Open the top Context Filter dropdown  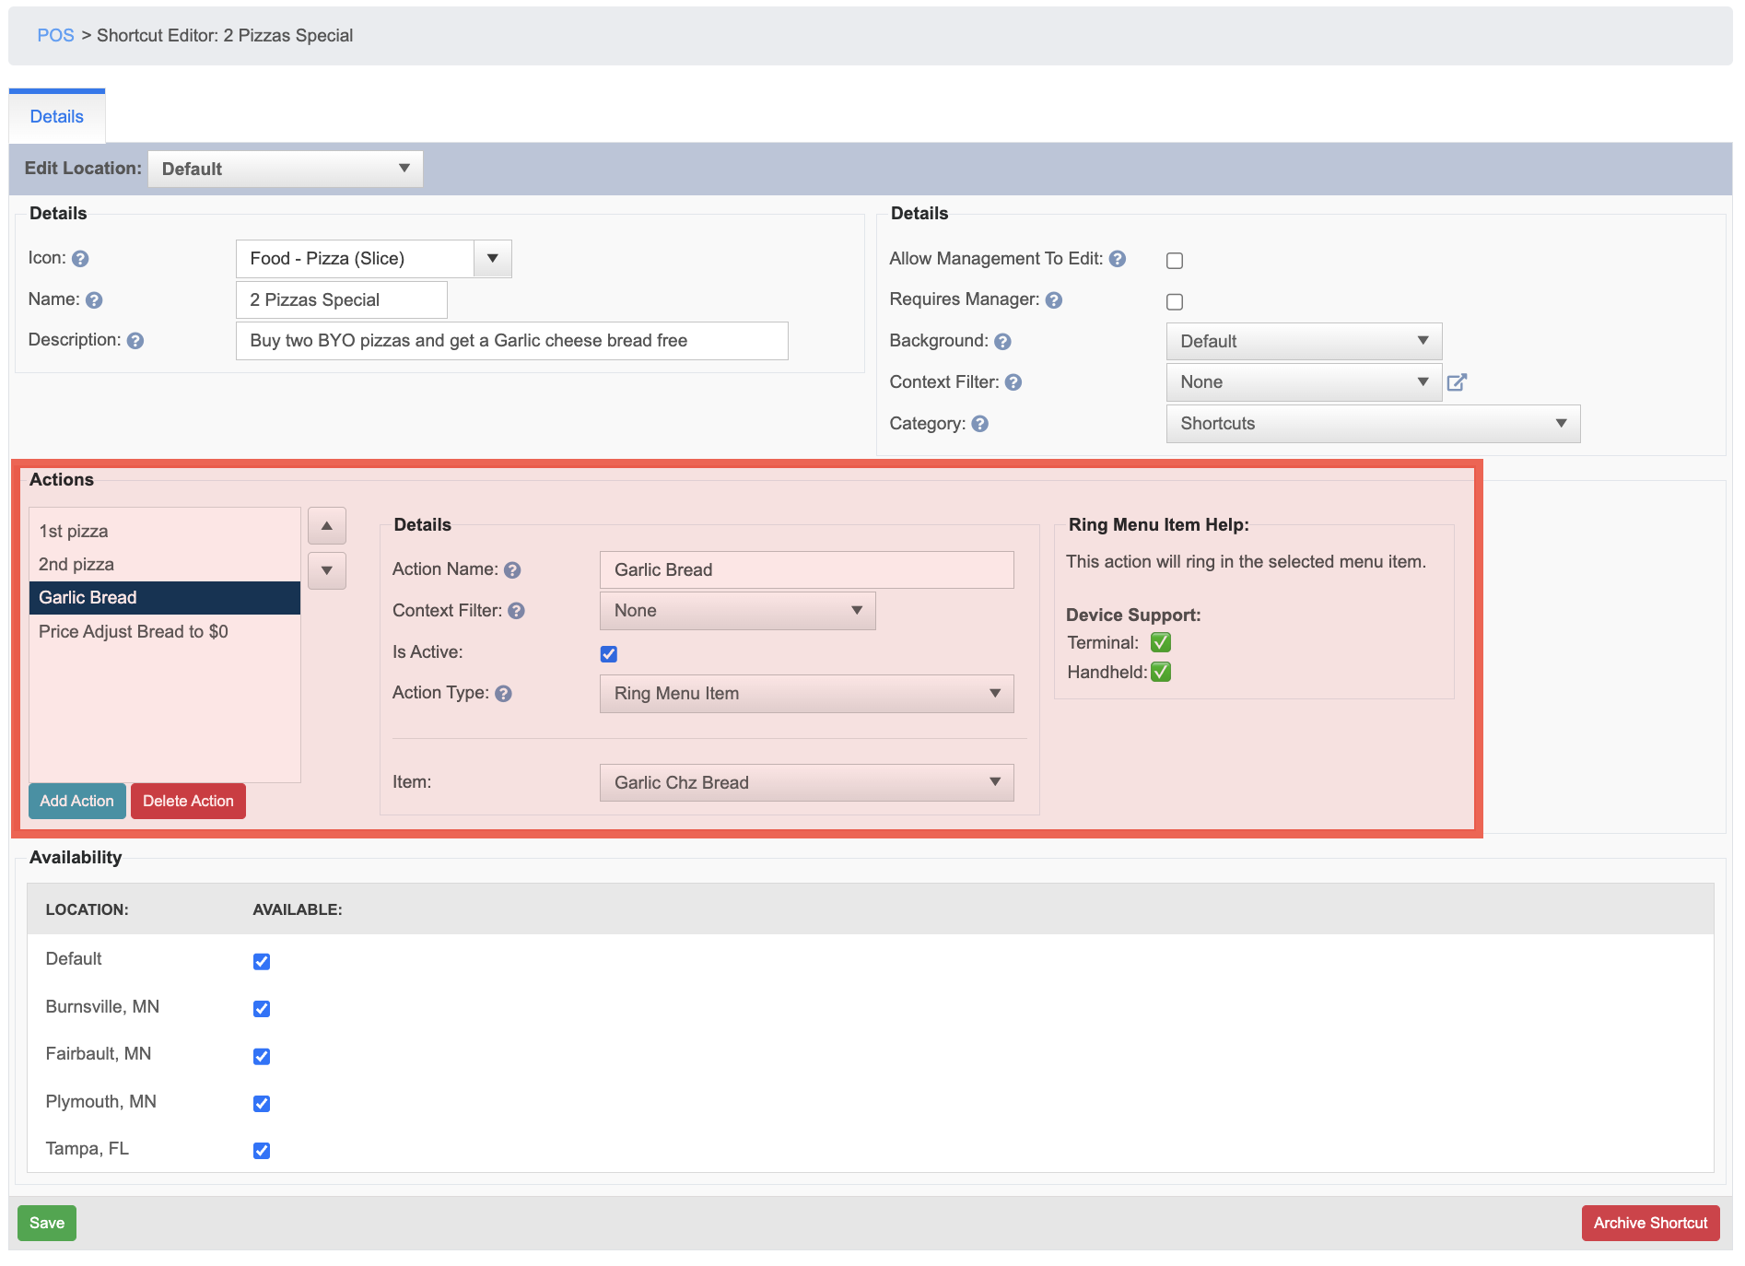[1304, 382]
